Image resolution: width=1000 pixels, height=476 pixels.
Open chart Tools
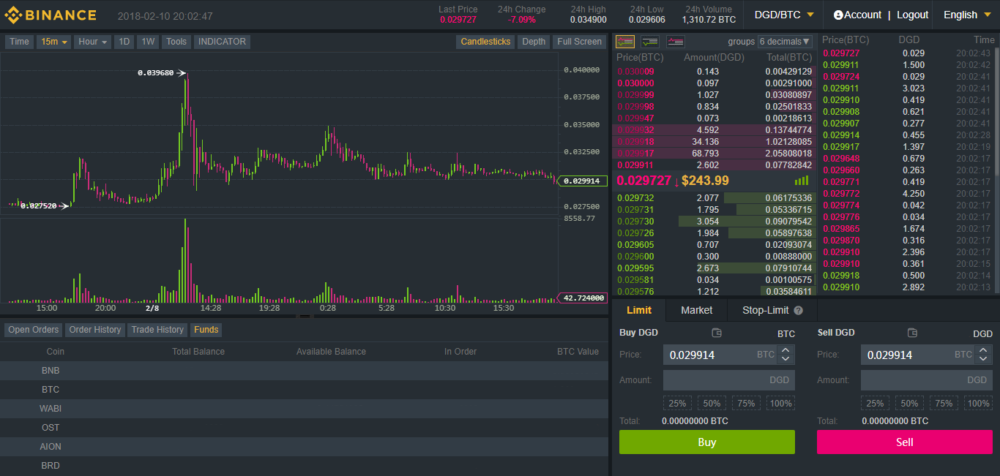click(176, 42)
